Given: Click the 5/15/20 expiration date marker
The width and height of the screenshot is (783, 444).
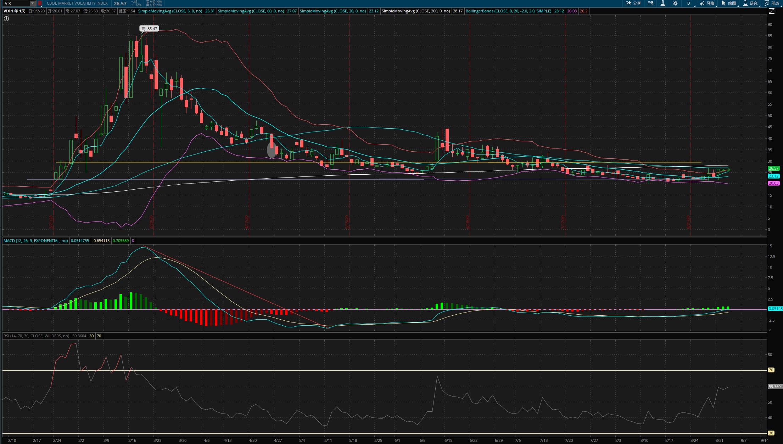Looking at the screenshot, I should (347, 222).
